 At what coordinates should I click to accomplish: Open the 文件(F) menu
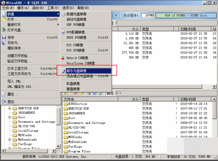pos(8,8)
